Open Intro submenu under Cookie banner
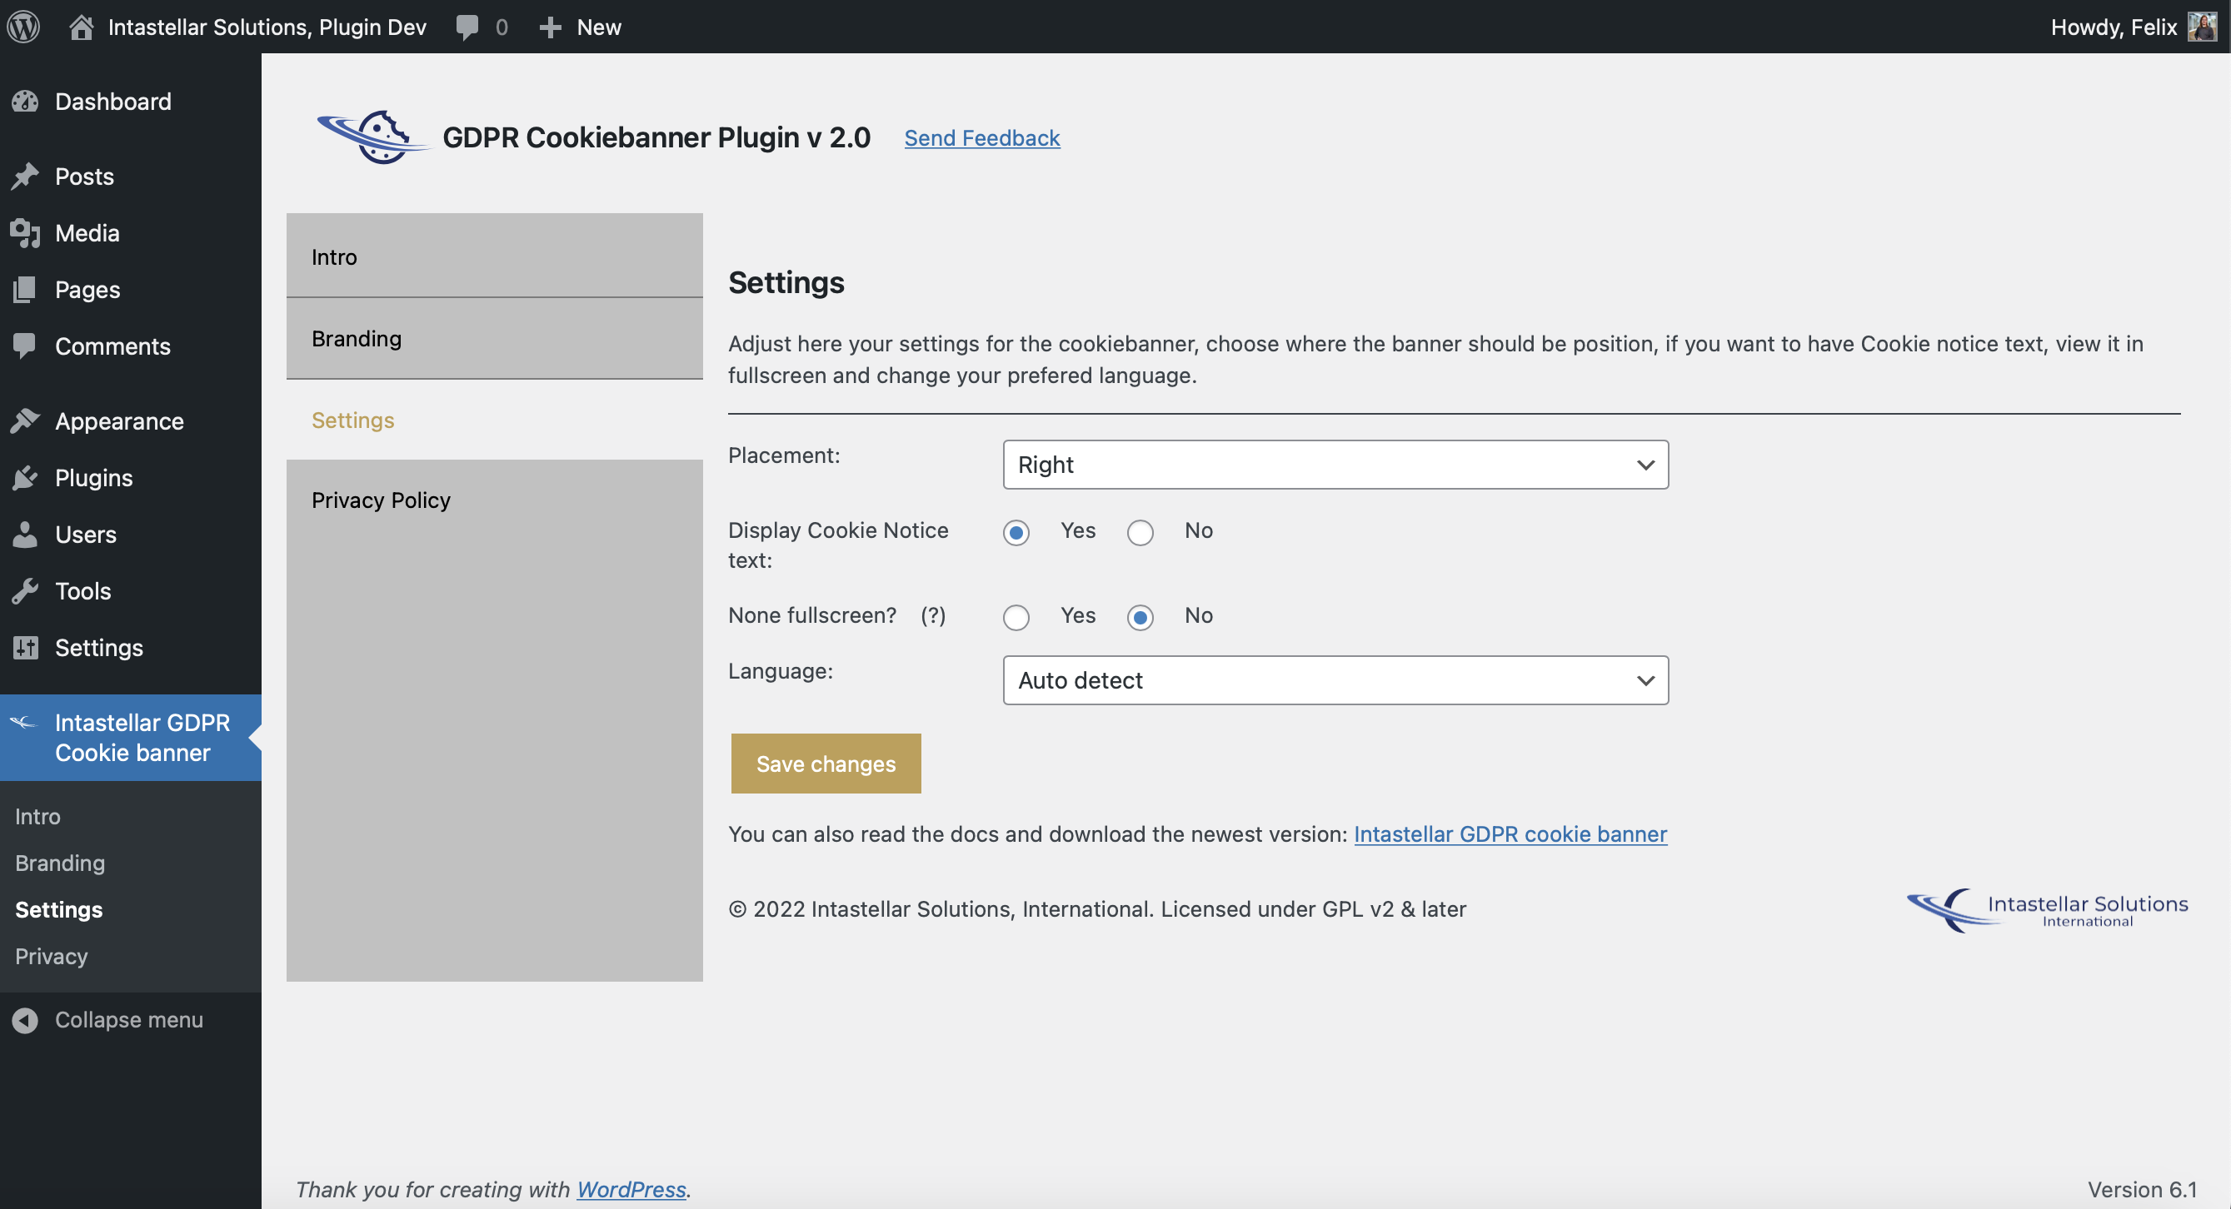Image resolution: width=2231 pixels, height=1209 pixels. [x=38, y=816]
